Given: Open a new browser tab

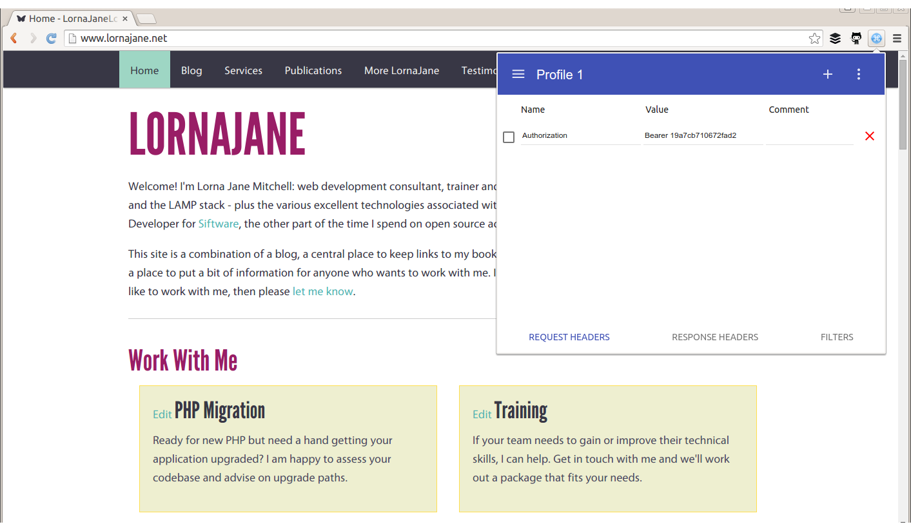Looking at the screenshot, I should [146, 19].
